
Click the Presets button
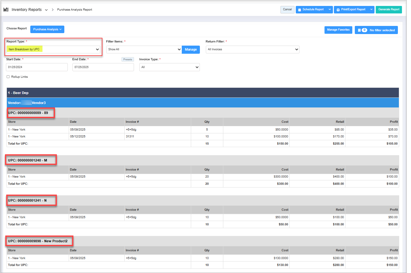pos(128,59)
